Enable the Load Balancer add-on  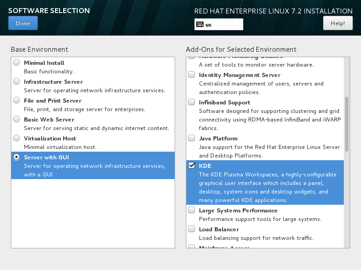192,229
